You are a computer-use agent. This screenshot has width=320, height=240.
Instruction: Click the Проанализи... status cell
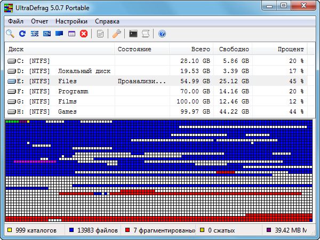tap(142, 81)
